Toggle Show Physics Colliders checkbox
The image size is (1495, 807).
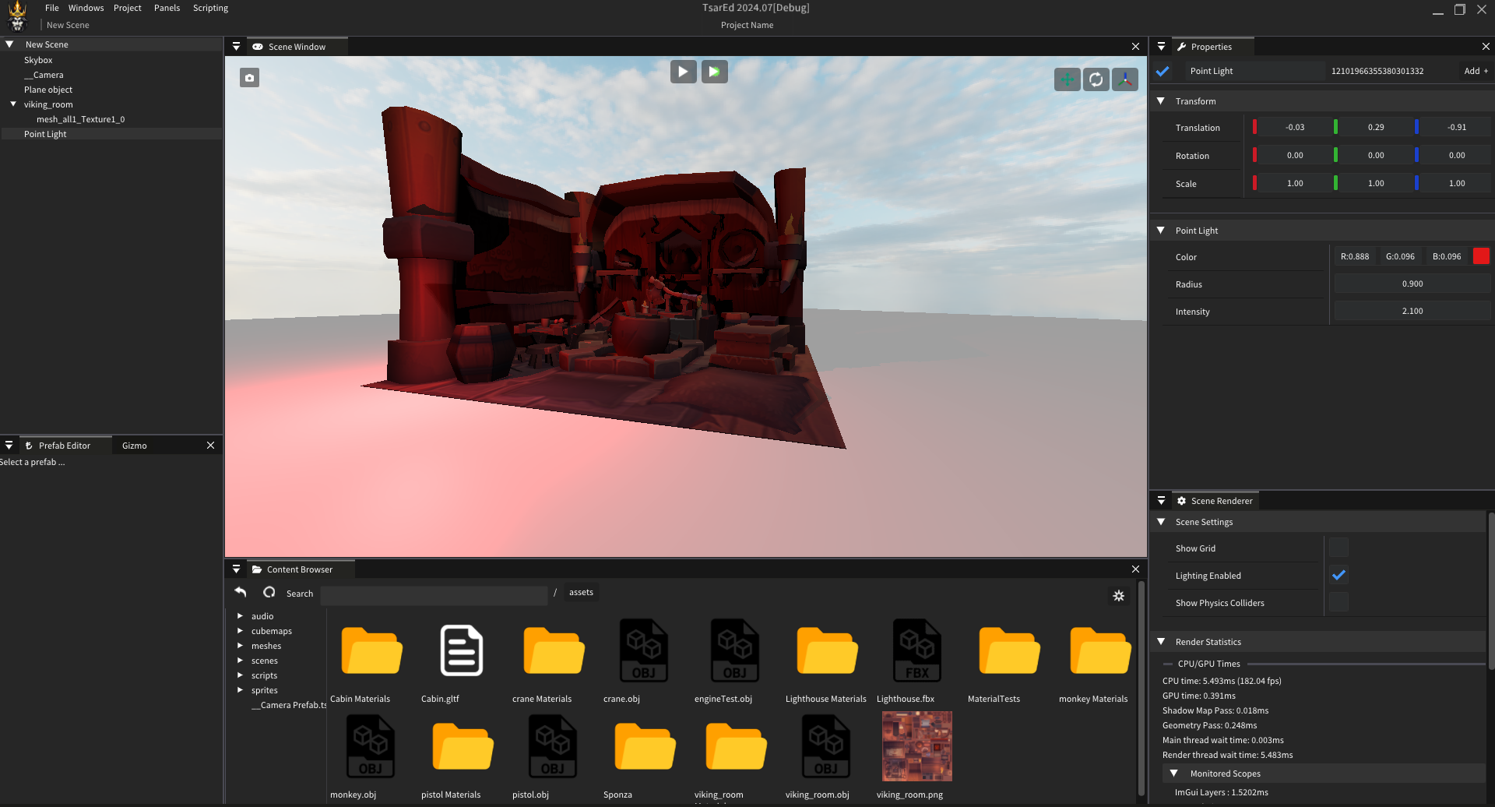point(1338,602)
